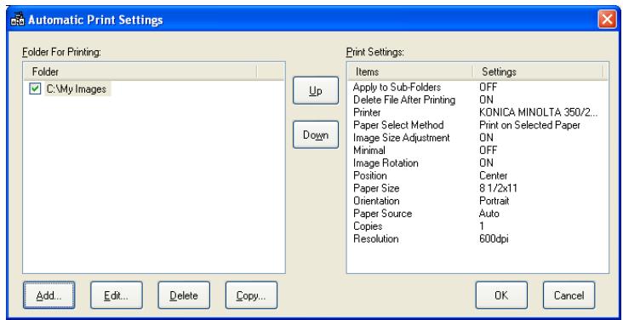Image resolution: width=623 pixels, height=320 pixels.
Task: Click the Items column header
Action: click(410, 71)
